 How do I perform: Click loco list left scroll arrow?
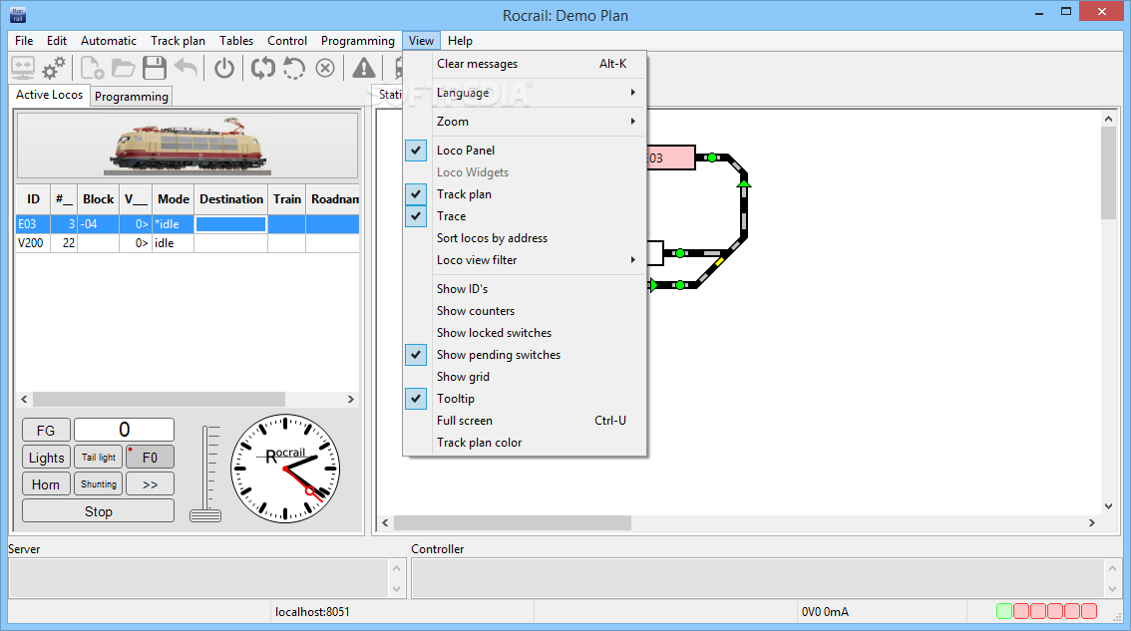click(x=24, y=399)
